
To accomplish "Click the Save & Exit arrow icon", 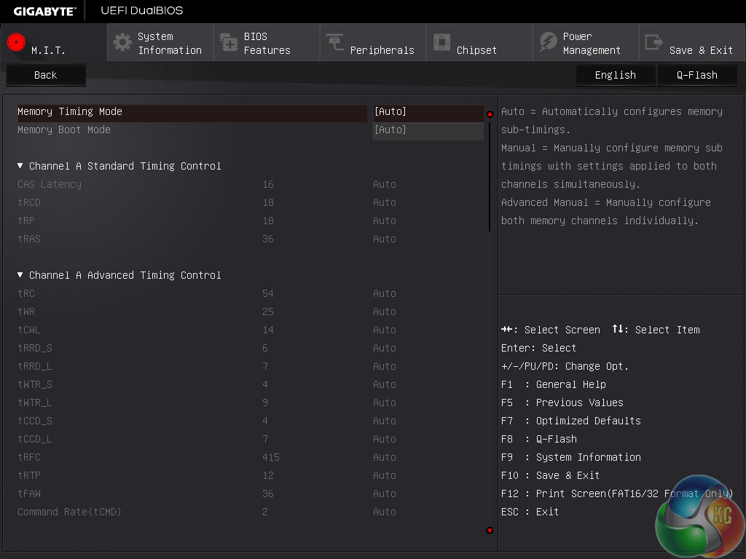I will [654, 42].
